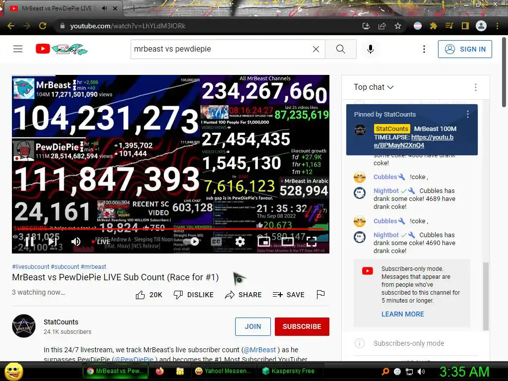The width and height of the screenshot is (508, 381).
Task: Click Cubbles name above 4689 message
Action: [x=385, y=177]
